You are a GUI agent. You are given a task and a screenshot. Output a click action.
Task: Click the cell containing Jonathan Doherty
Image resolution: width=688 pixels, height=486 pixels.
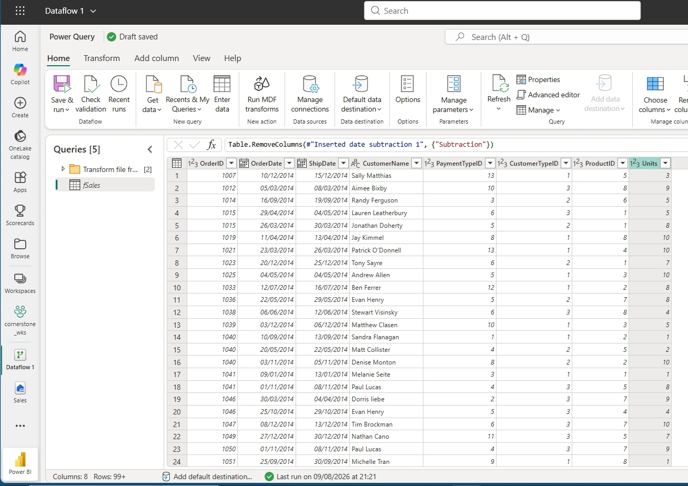point(386,225)
